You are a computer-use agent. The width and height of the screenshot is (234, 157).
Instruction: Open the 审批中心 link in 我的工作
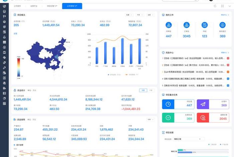[x=225, y=15]
